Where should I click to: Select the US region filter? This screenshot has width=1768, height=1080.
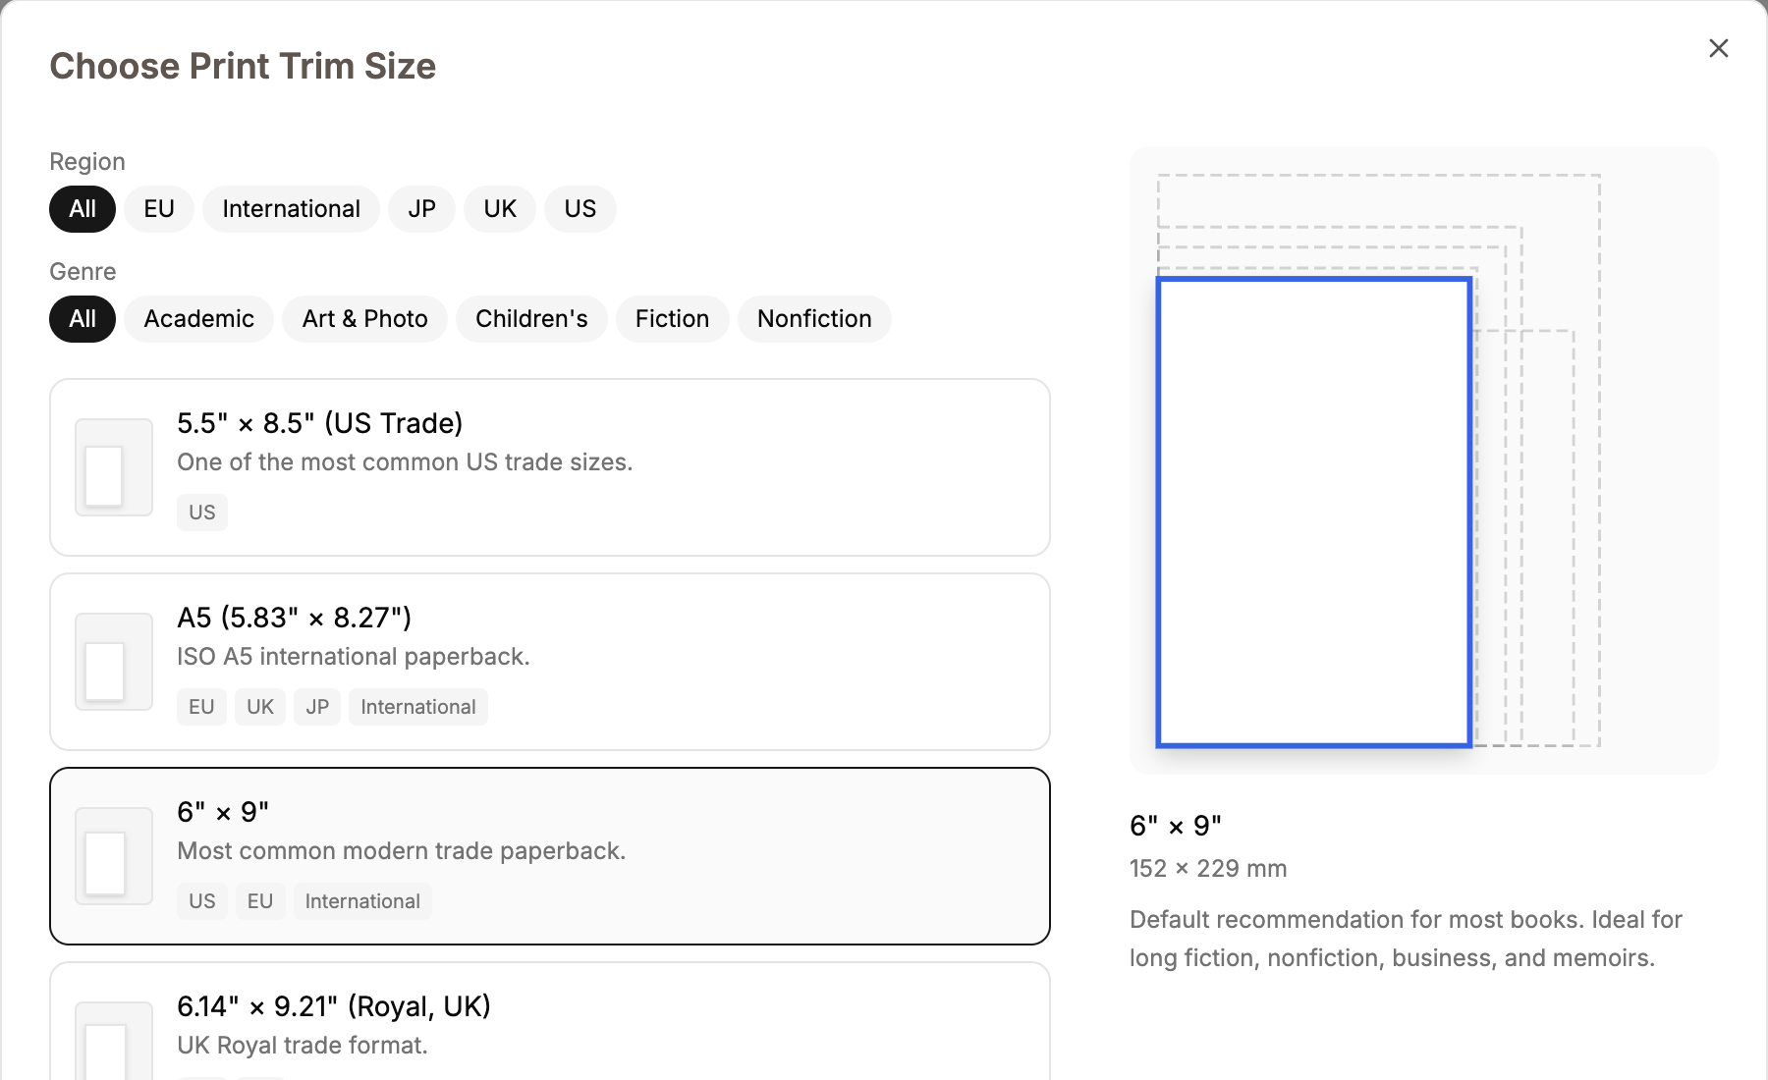(580, 209)
